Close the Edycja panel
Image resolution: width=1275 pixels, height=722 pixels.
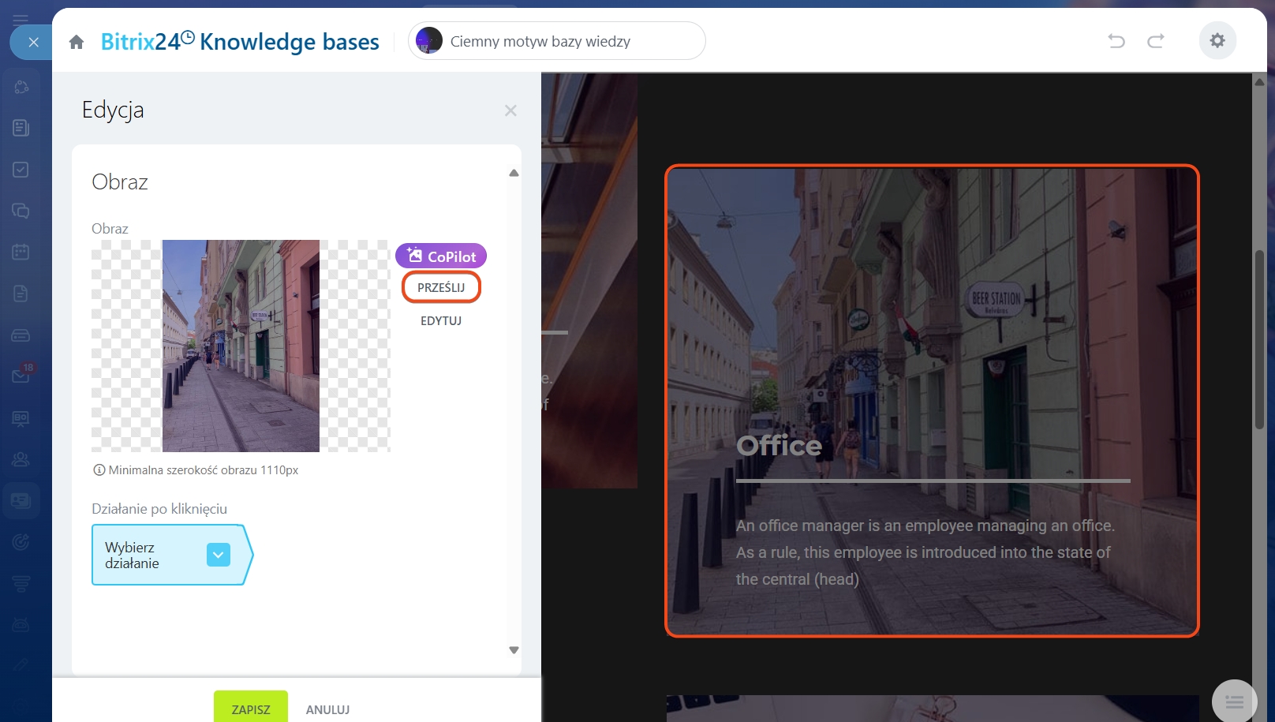tap(510, 110)
